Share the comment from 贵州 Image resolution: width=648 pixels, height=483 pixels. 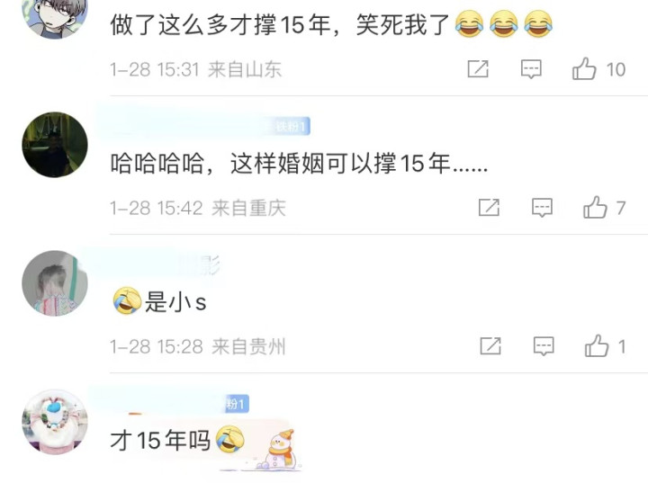coord(491,345)
